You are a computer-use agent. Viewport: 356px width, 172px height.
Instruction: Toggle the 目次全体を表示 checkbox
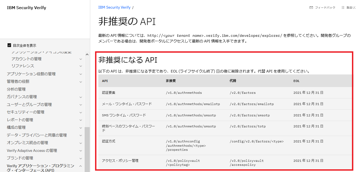pyautogui.click(x=9, y=45)
